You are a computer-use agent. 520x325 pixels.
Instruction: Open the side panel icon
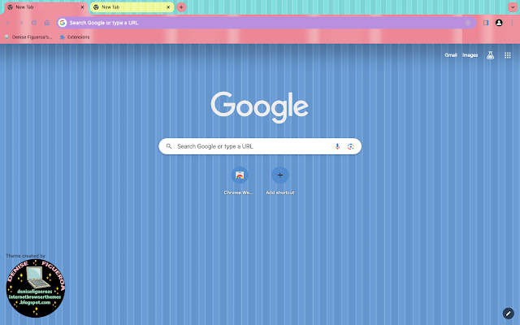coord(486,23)
